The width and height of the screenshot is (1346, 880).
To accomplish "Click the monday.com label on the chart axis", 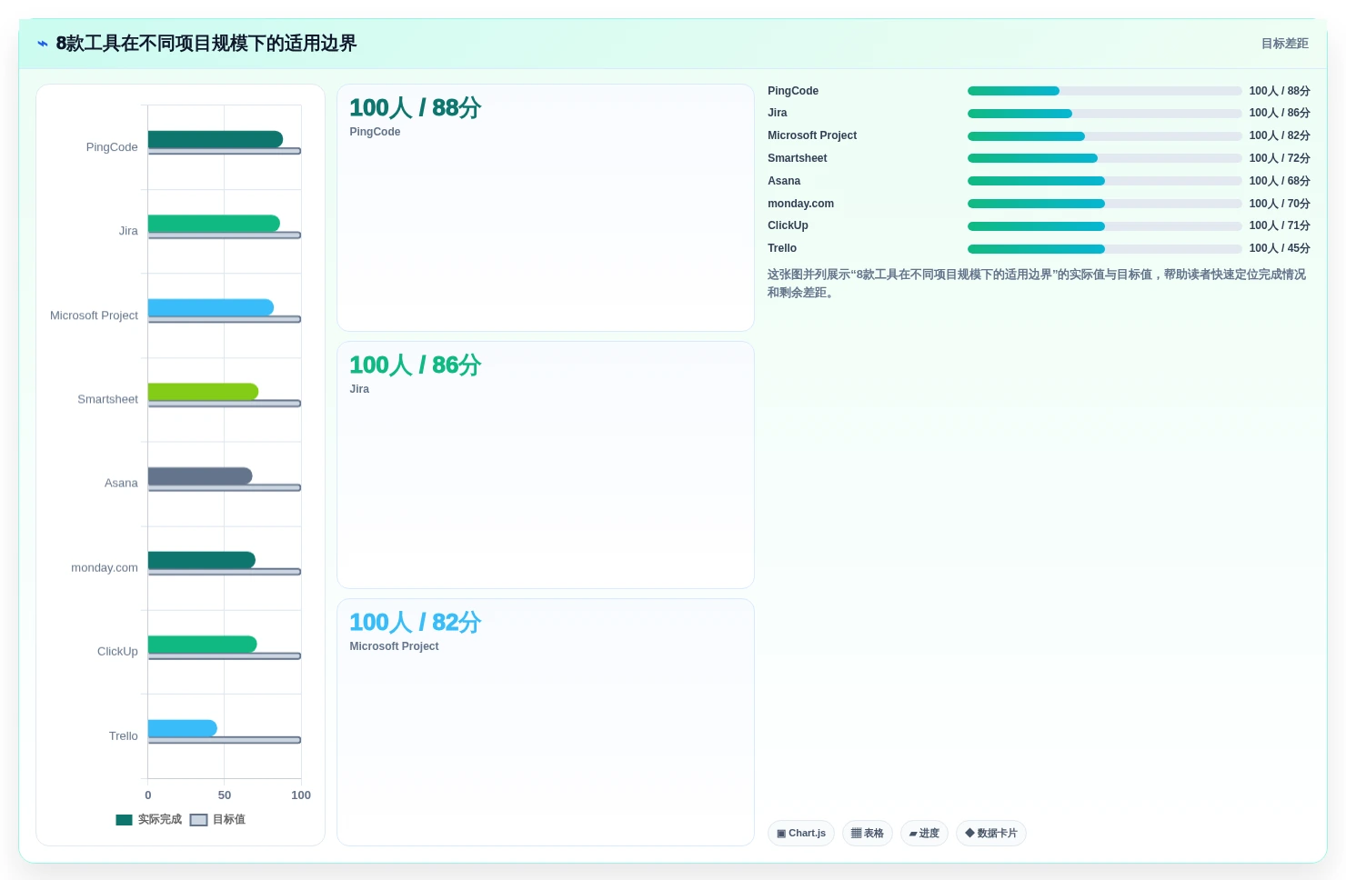I will pos(105,567).
